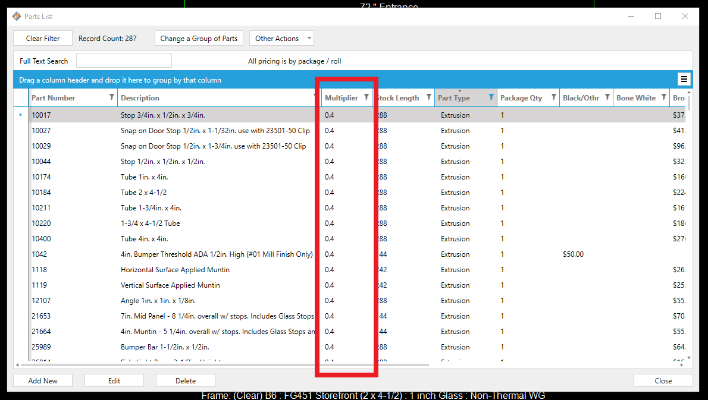Select part number 25989
Image resolution: width=708 pixels, height=400 pixels.
(x=41, y=347)
